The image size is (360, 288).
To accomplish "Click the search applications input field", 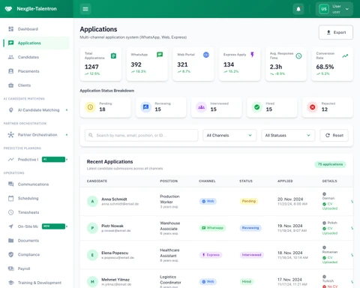I will pos(141,135).
